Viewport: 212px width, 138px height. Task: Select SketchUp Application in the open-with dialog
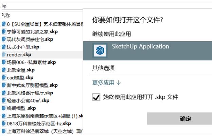[147, 51]
